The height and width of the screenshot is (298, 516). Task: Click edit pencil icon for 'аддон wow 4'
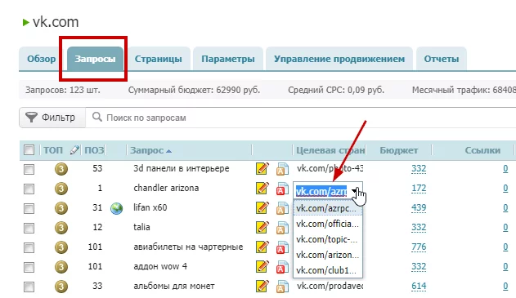pos(262,266)
